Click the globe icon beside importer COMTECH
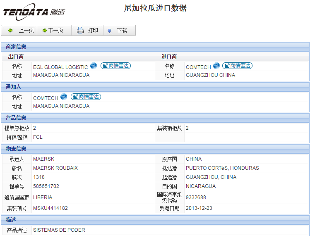The width and height of the screenshot is (310, 240). [216, 66]
